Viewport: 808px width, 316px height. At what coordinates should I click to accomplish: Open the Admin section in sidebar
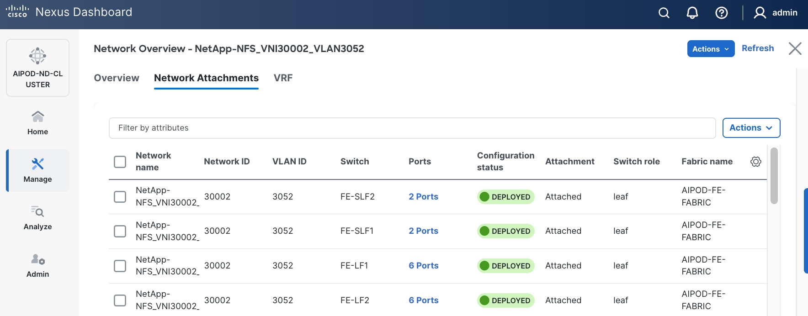(37, 265)
